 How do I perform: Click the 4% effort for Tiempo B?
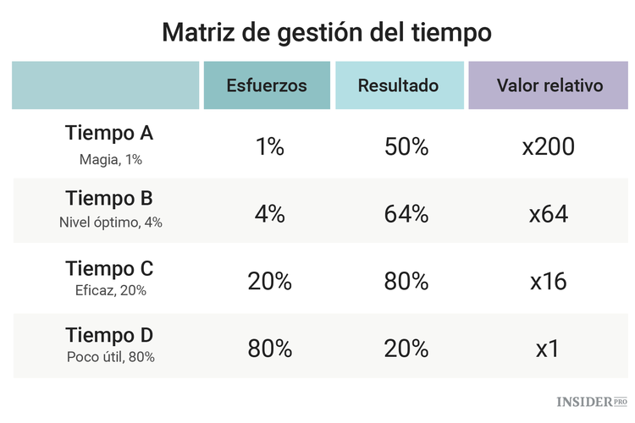pos(269,213)
